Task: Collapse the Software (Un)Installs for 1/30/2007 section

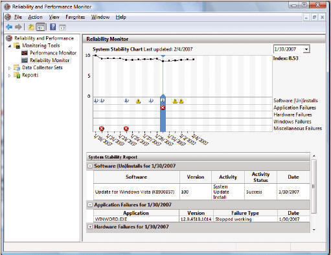Action: 90,166
